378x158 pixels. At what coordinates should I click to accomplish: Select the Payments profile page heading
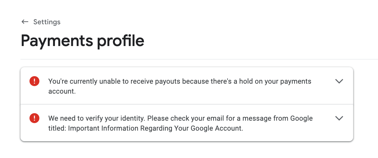click(x=83, y=41)
